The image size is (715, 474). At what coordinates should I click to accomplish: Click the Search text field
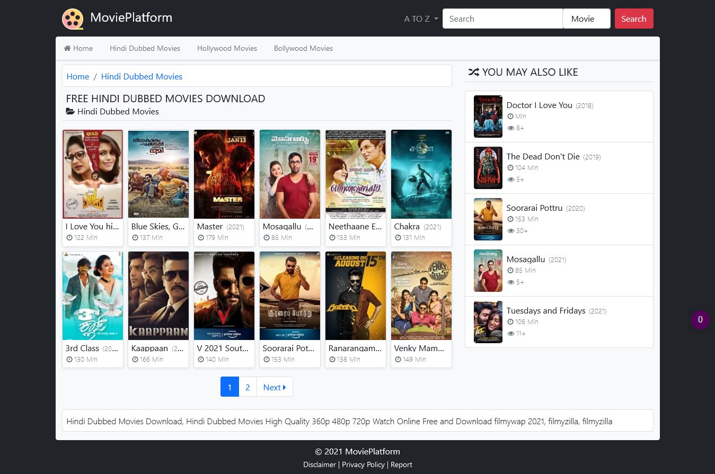[502, 19]
